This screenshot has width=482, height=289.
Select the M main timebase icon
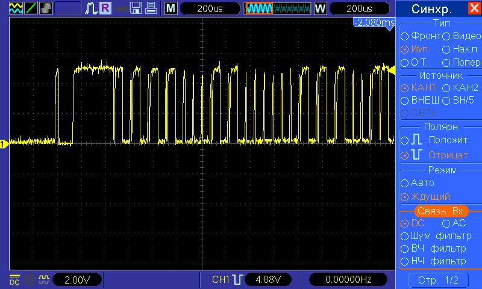click(x=171, y=8)
